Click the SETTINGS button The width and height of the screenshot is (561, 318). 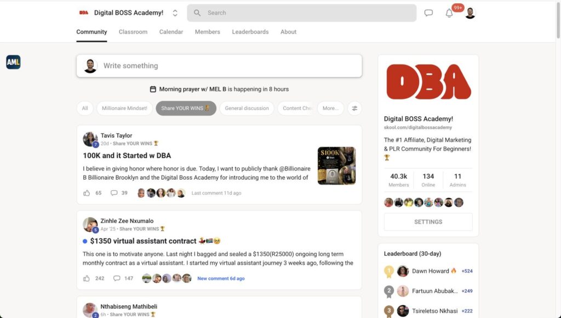(x=428, y=222)
